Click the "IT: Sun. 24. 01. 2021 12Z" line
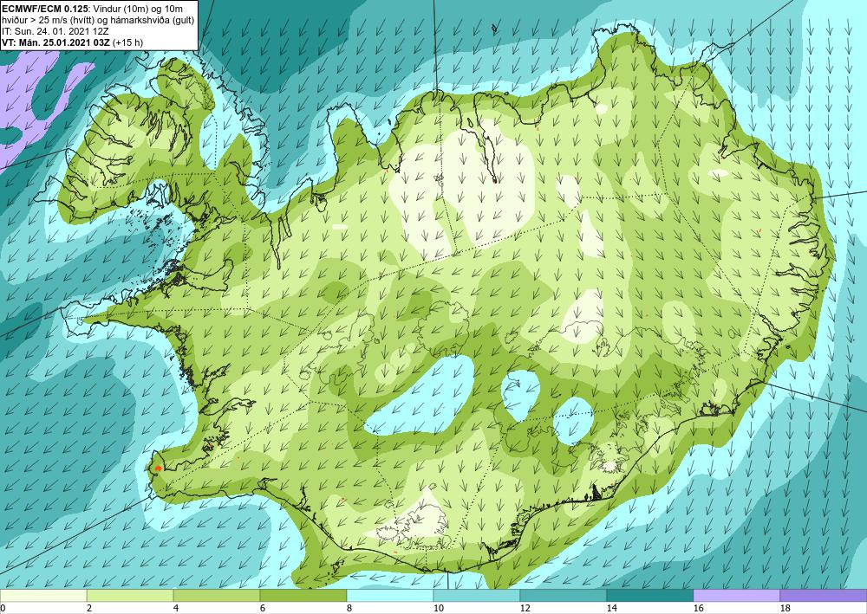 tap(55, 31)
